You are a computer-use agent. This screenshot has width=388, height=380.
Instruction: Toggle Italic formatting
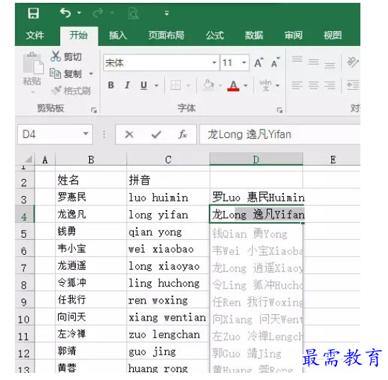pyautogui.click(x=127, y=86)
